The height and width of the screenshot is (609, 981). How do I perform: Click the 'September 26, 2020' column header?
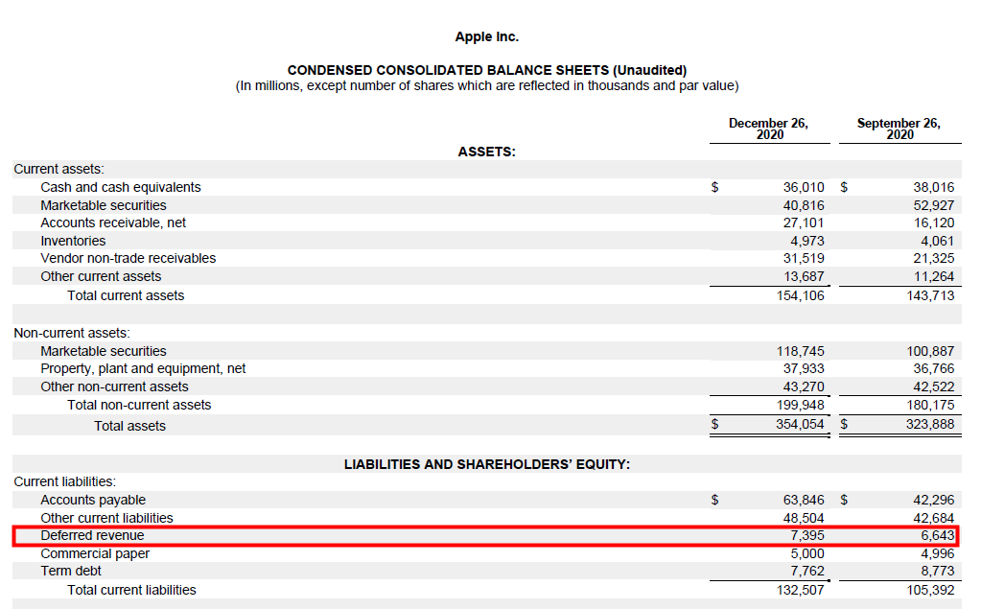[899, 129]
